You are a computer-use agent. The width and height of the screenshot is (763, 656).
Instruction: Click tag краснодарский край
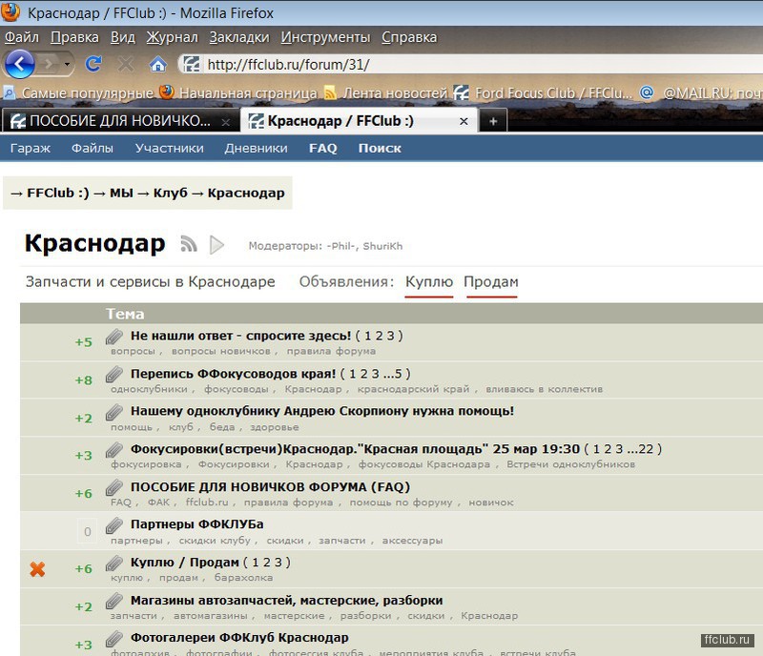[414, 389]
